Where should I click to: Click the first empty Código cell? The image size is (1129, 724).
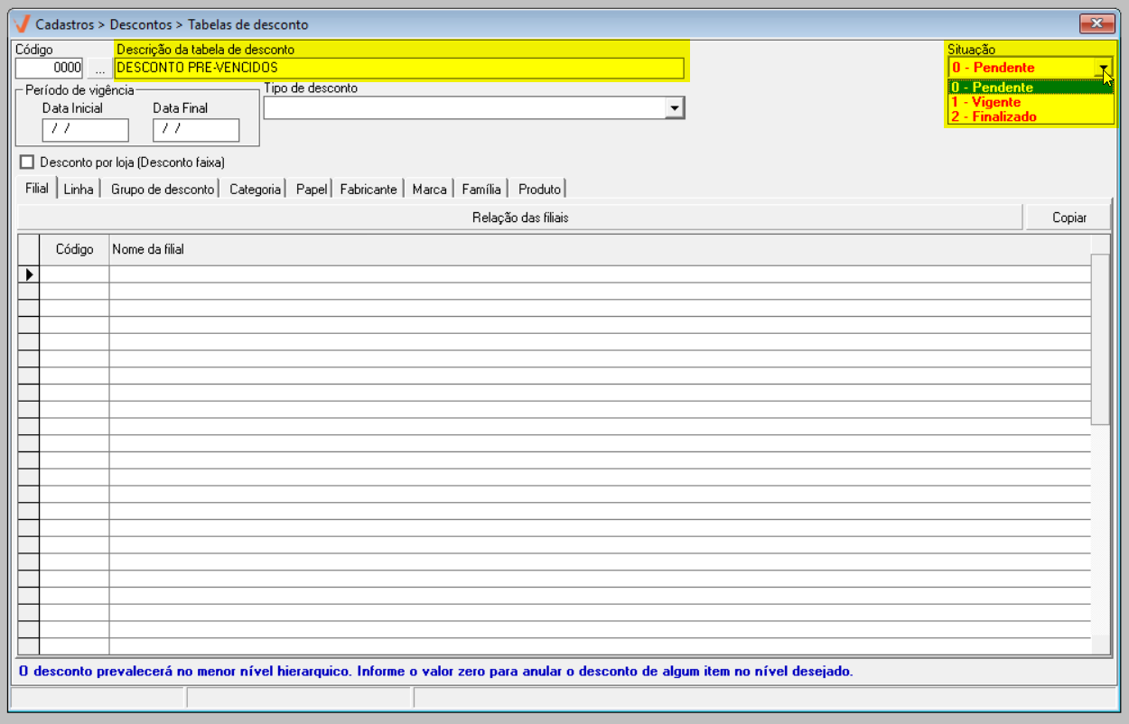click(74, 274)
